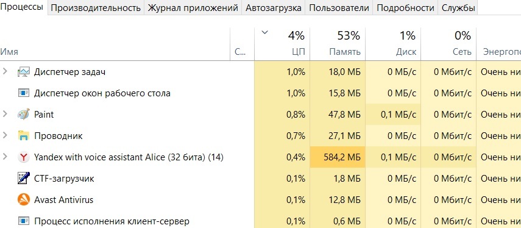This screenshot has width=521, height=228.
Task: Expand the Yandex with voice assistant Alice group
Action: [x=5, y=157]
